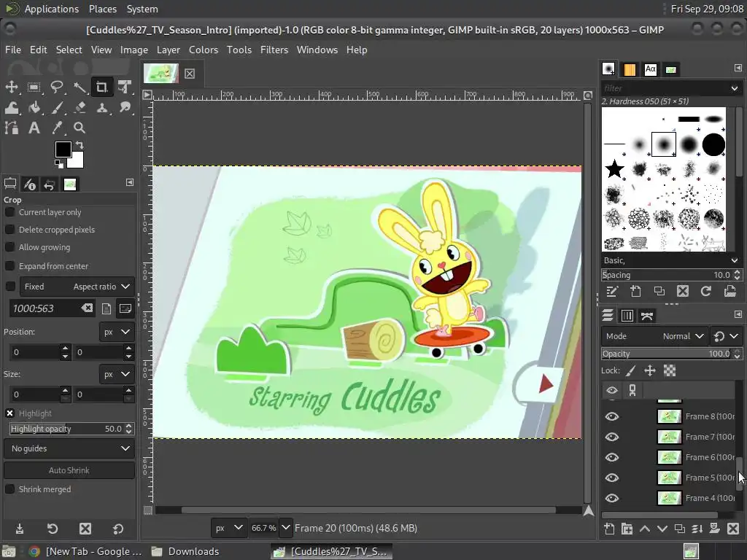747x560 pixels.
Task: Refresh brushes in the brush panel
Action: (706, 291)
